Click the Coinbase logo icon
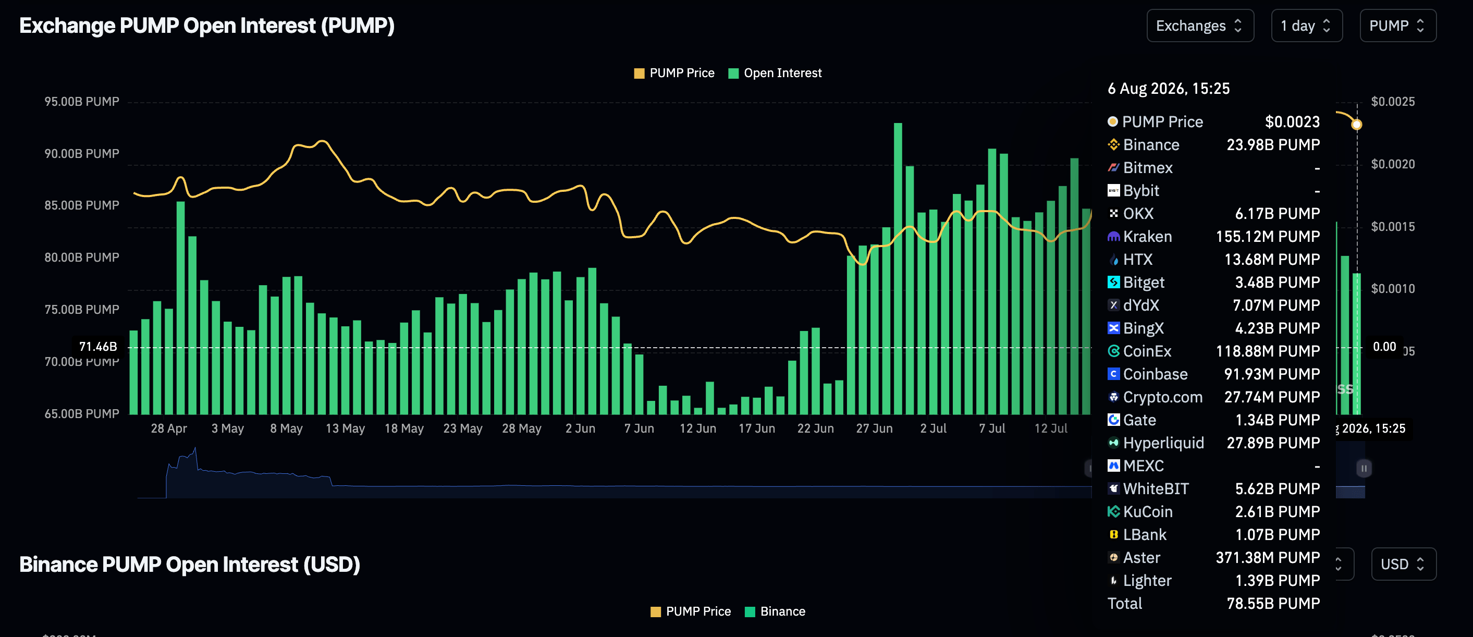This screenshot has width=1473, height=637. click(1113, 374)
